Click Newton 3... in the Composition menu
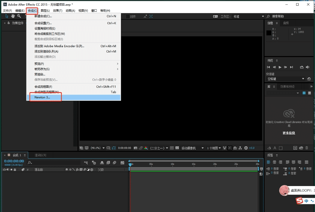 point(42,97)
